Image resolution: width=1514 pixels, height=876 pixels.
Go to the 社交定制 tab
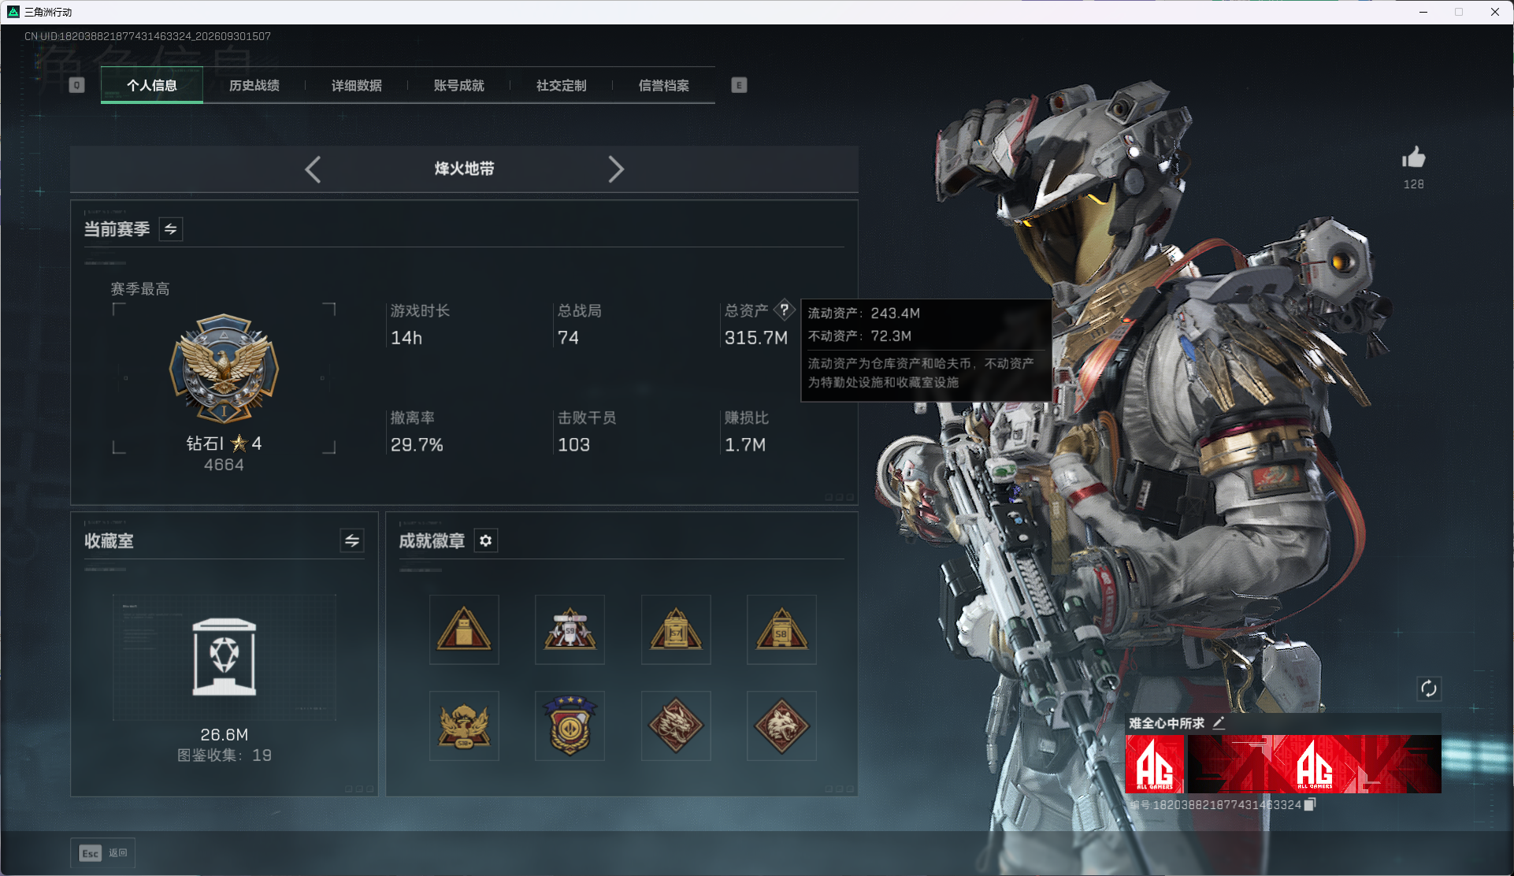point(562,85)
